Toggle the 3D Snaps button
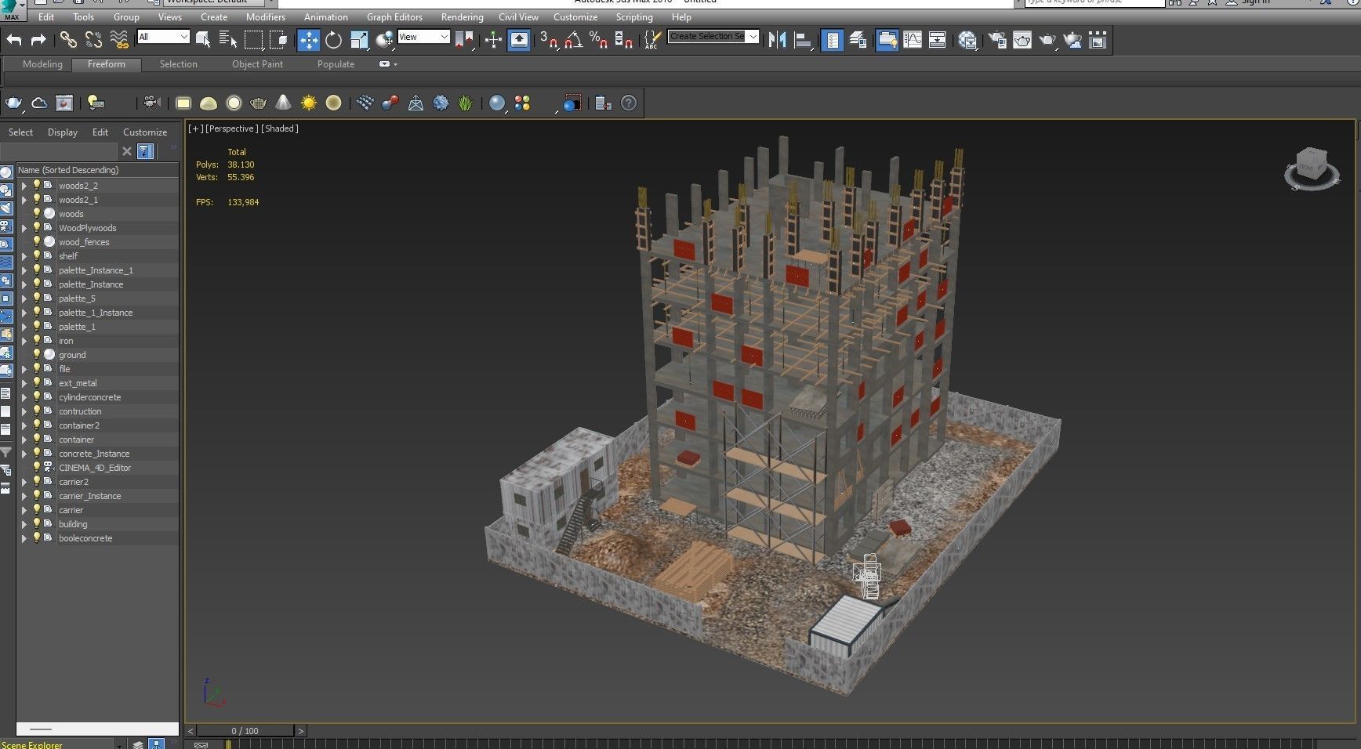This screenshot has height=749, width=1361. coord(548,39)
